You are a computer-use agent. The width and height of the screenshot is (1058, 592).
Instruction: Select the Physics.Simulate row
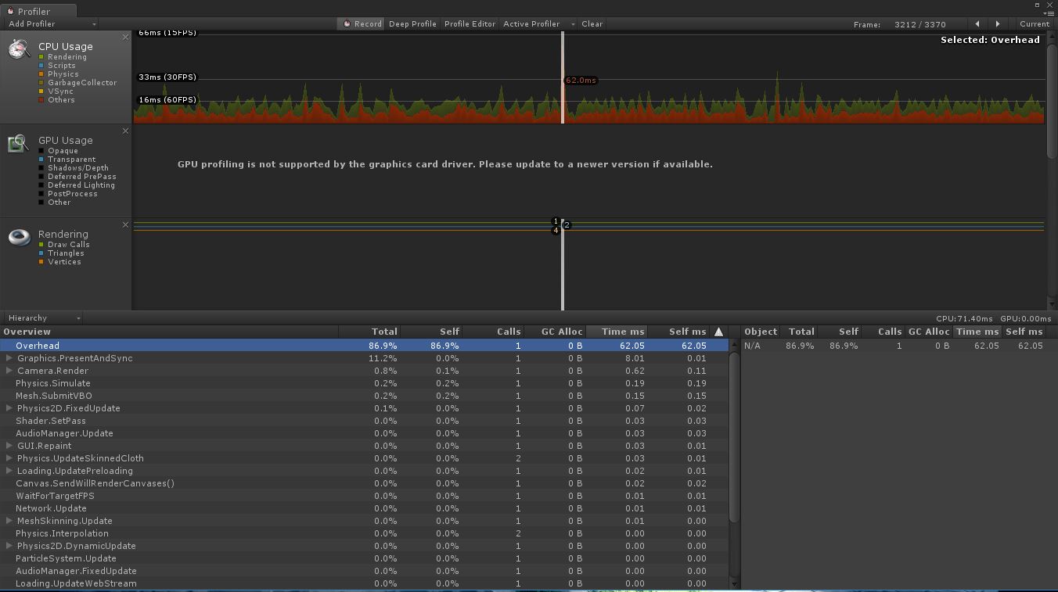click(364, 383)
